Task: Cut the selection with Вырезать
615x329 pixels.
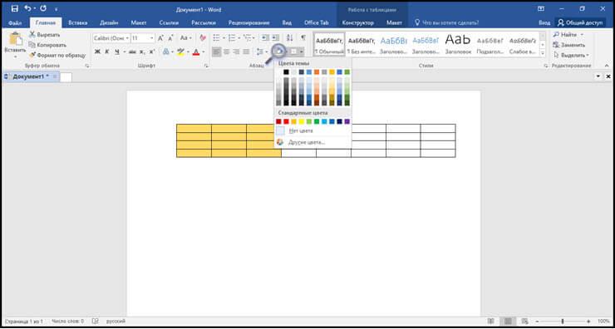Action: coord(44,35)
